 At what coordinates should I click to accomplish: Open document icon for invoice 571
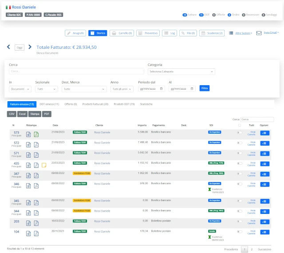click(28, 155)
